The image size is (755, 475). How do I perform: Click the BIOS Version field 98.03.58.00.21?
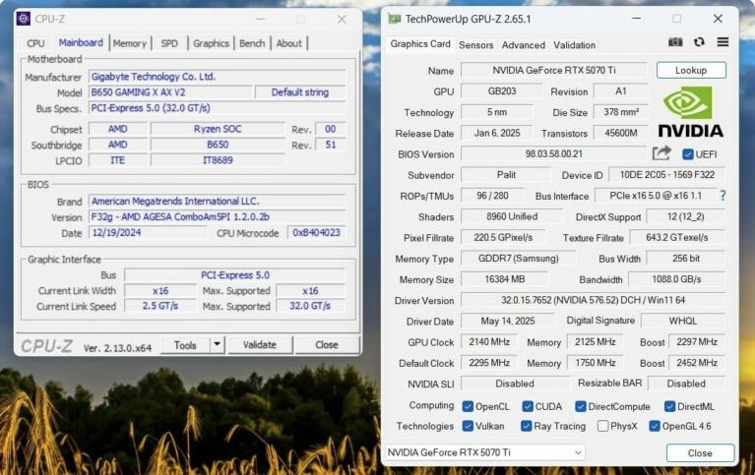(554, 154)
